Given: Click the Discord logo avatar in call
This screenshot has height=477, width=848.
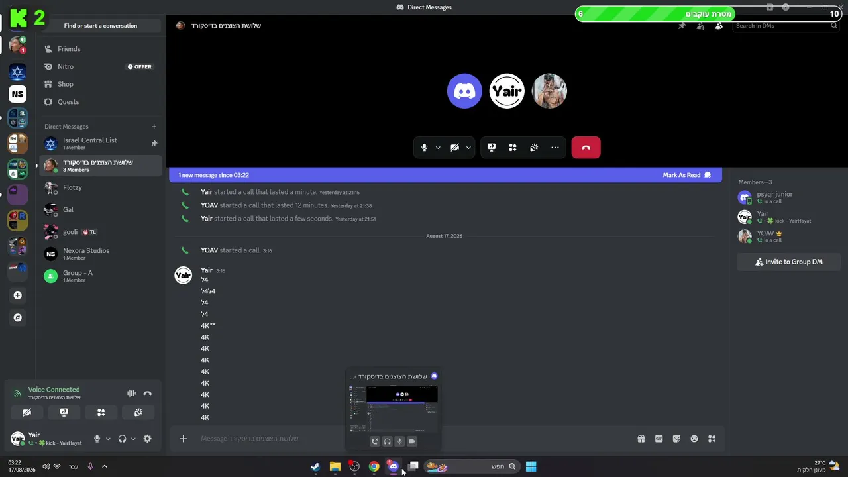Looking at the screenshot, I should click(x=464, y=91).
